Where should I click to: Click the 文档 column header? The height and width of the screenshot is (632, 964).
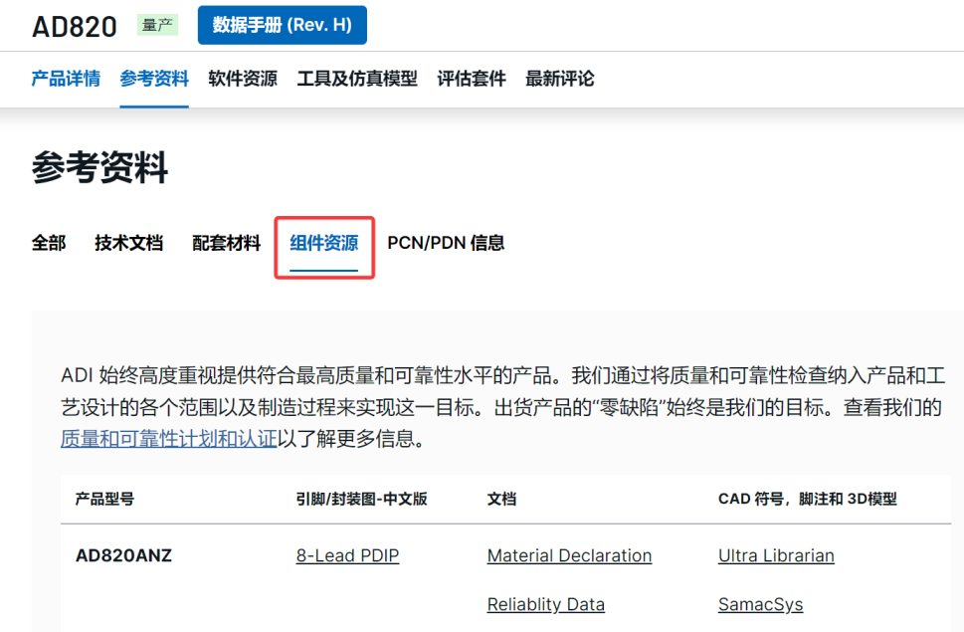coord(501,499)
